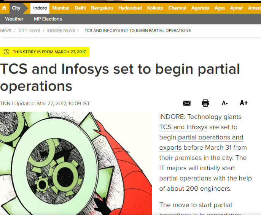Select the Indore city tab
Image resolution: width=261 pixels, height=215 pixels.
[x=40, y=8]
